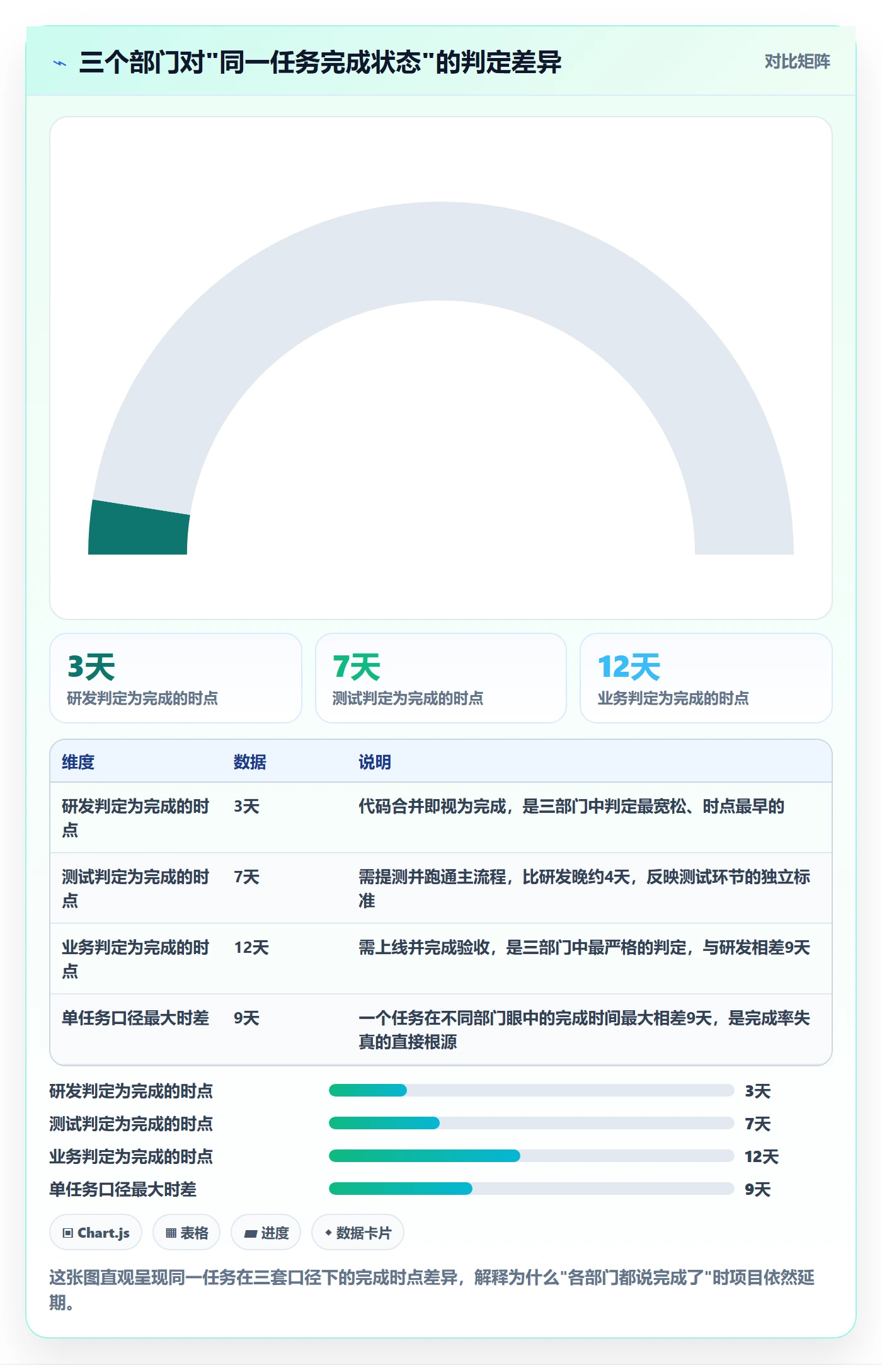The height and width of the screenshot is (1365, 882).
Task: Select the table cell 业务判定为完成的时点
Action: pos(135,959)
